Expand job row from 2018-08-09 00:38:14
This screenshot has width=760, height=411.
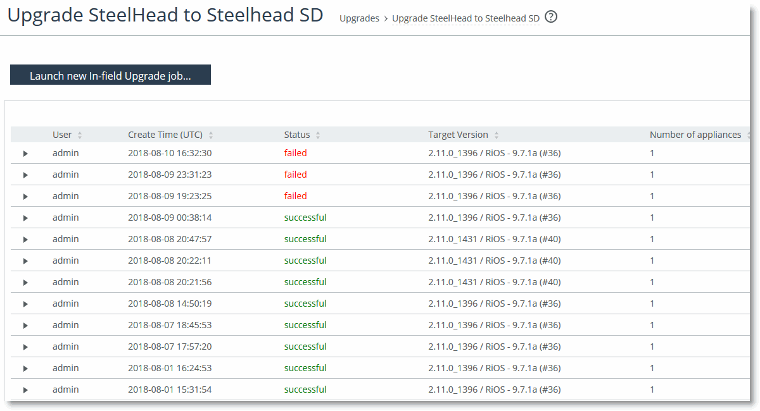point(25,218)
